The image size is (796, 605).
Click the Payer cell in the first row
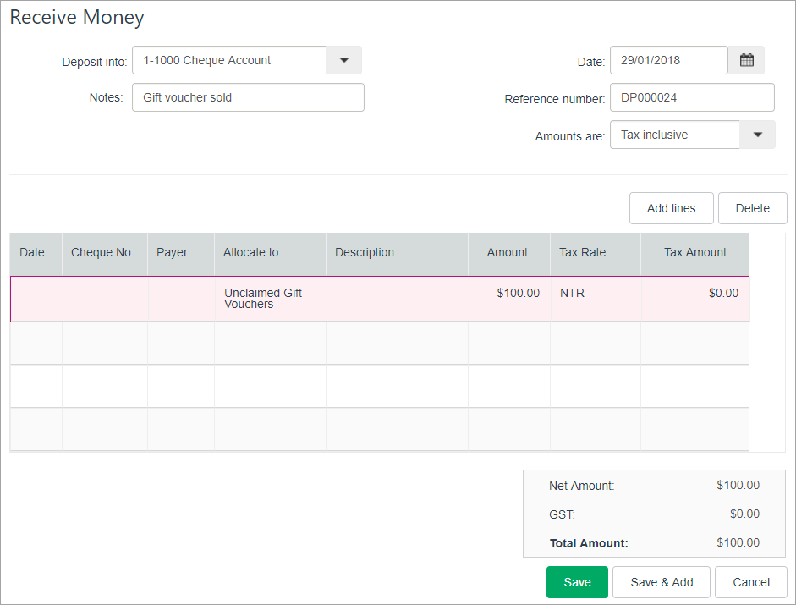pyautogui.click(x=181, y=299)
